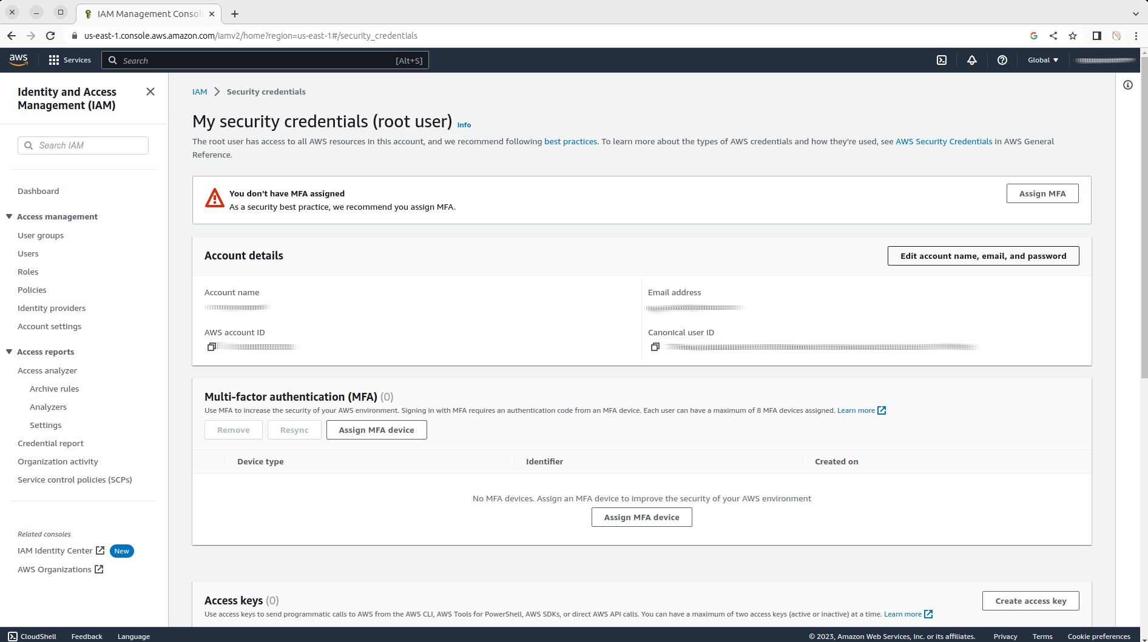Open Access analyzer

47,370
